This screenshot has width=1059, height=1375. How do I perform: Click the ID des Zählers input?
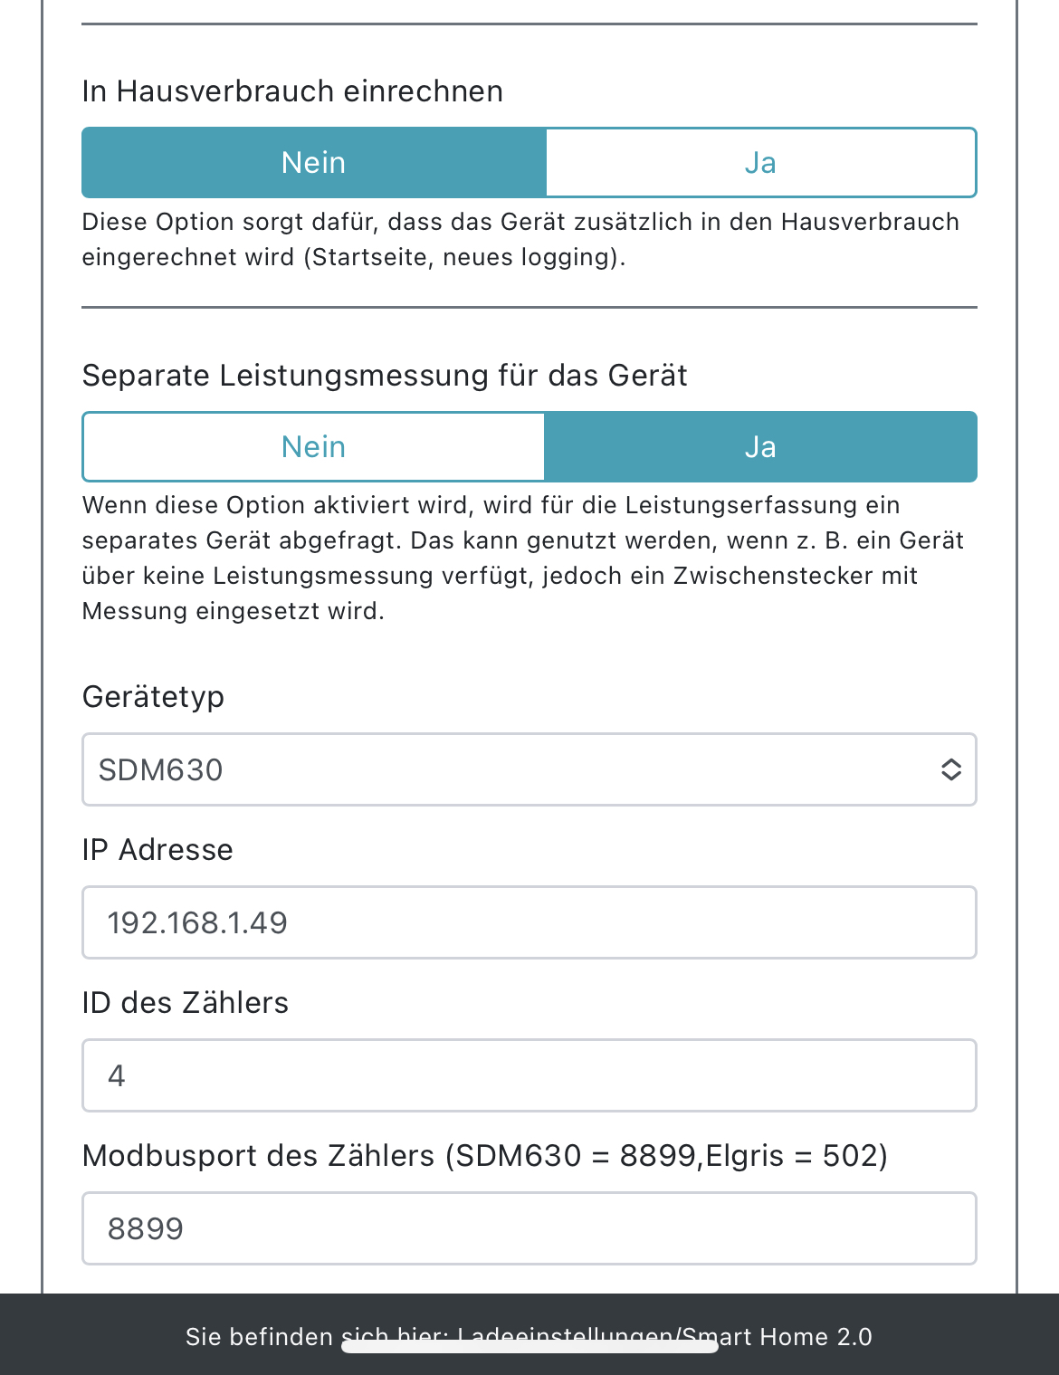529,1075
